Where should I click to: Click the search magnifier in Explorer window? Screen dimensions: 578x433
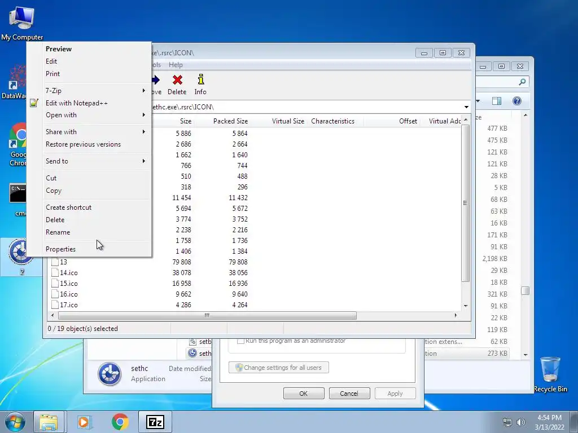coord(522,82)
